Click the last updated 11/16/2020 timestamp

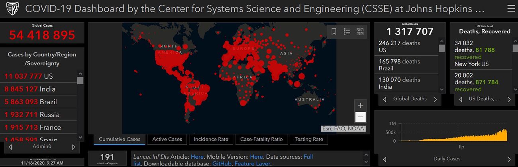41,163
